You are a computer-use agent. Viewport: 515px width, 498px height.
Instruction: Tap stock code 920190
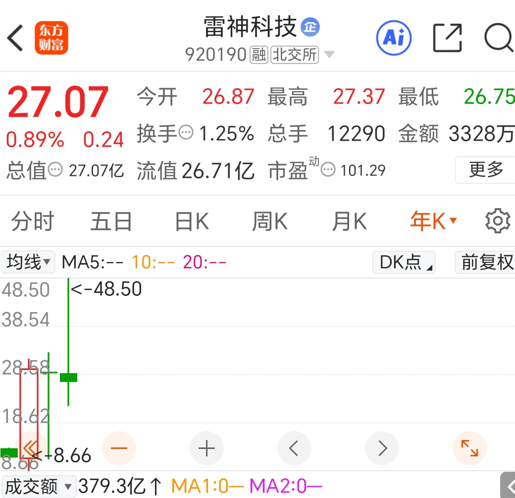(x=215, y=55)
